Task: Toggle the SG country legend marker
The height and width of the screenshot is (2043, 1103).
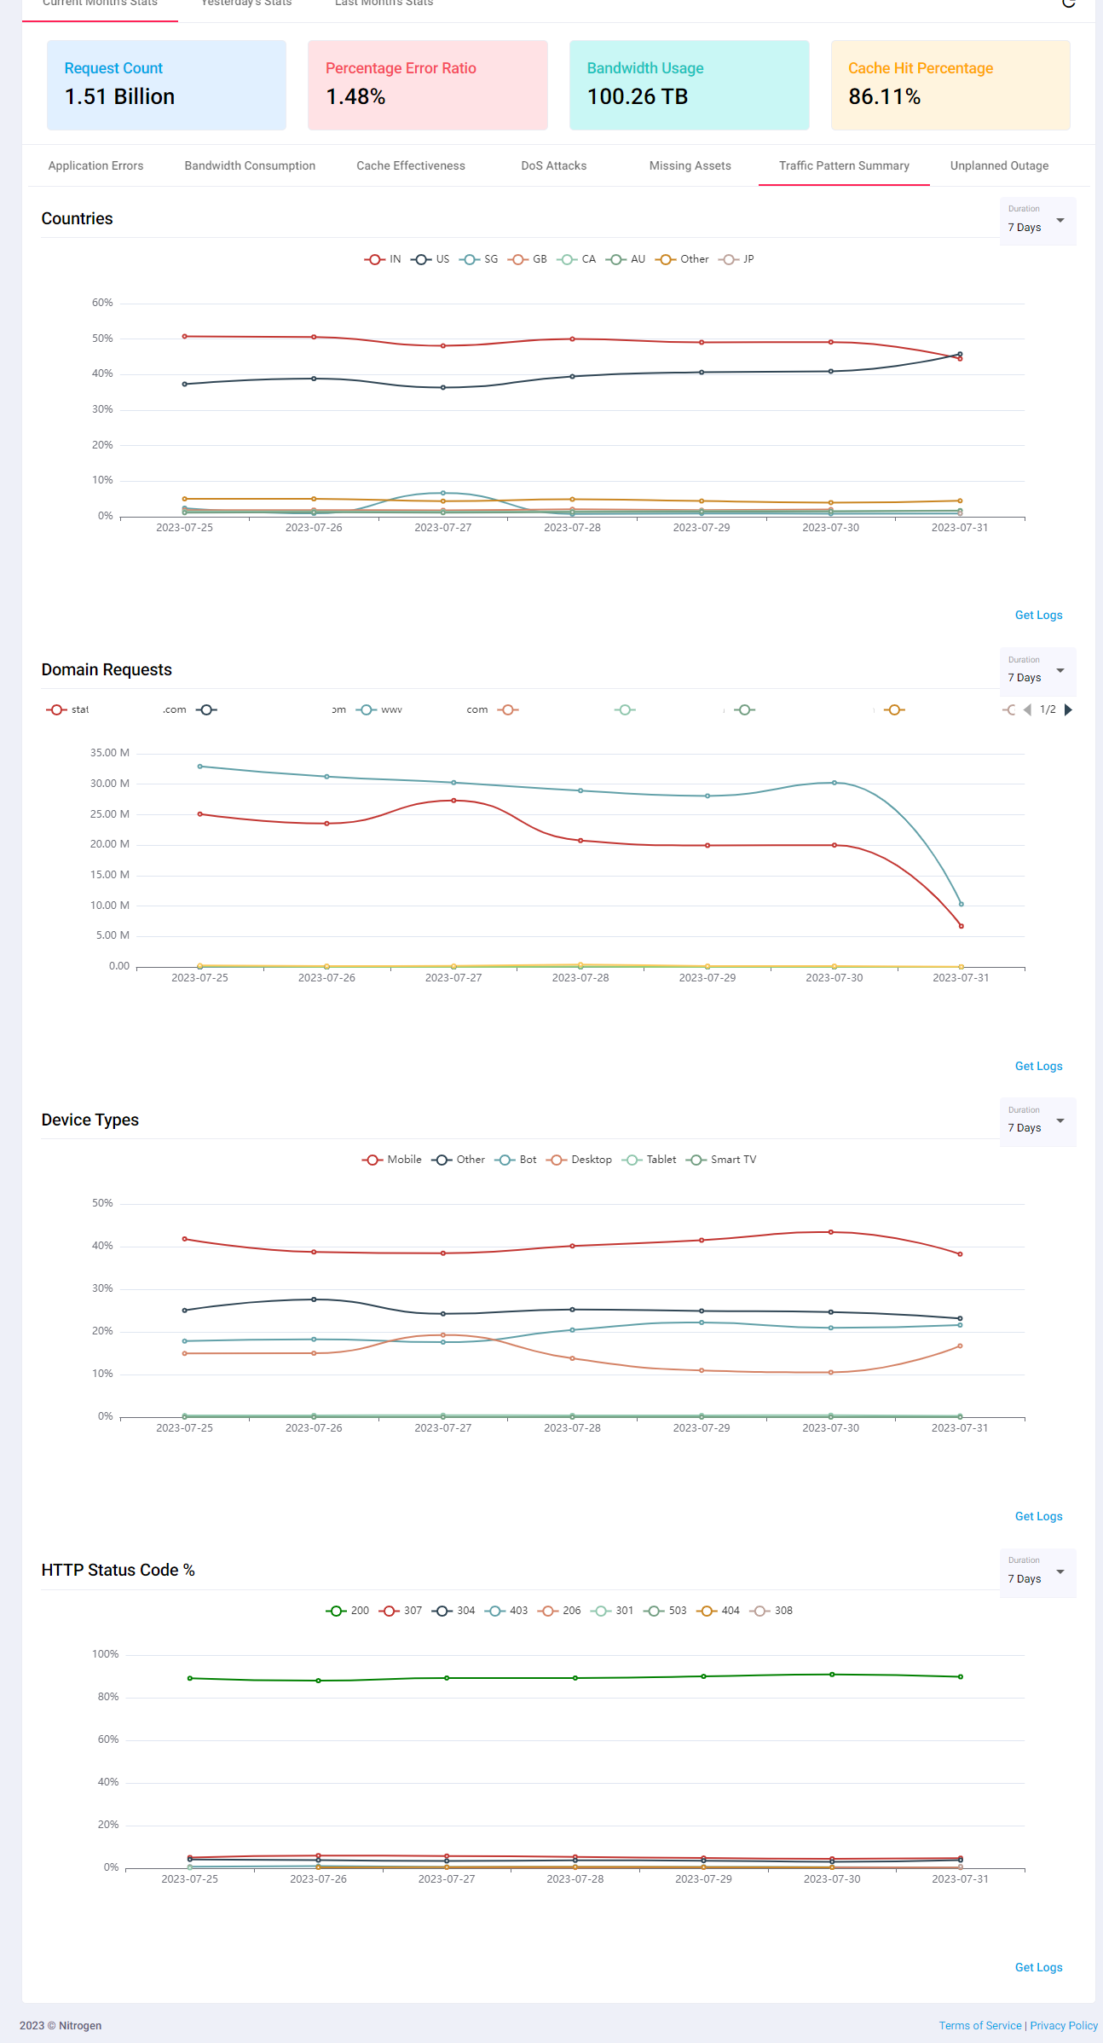Action: tap(469, 259)
